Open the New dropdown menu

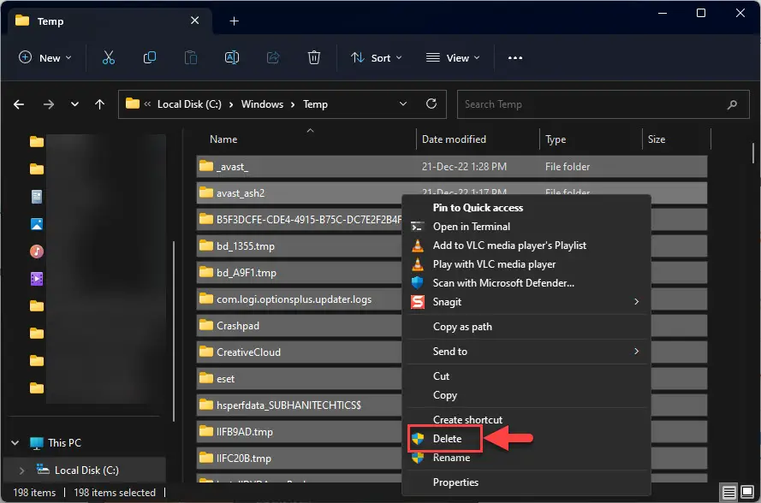click(x=45, y=57)
